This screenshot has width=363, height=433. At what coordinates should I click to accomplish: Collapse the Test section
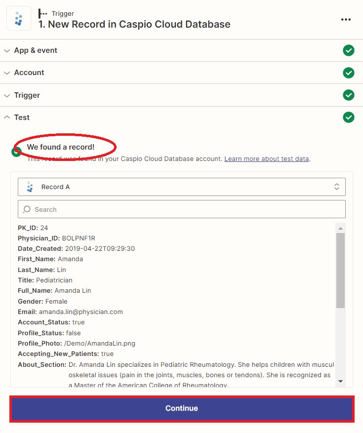22,118
